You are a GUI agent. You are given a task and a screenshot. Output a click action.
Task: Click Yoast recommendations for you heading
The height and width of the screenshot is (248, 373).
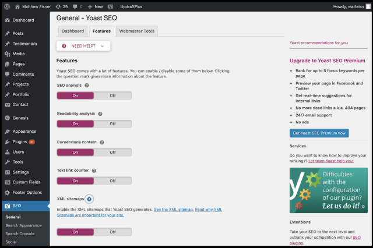point(319,43)
